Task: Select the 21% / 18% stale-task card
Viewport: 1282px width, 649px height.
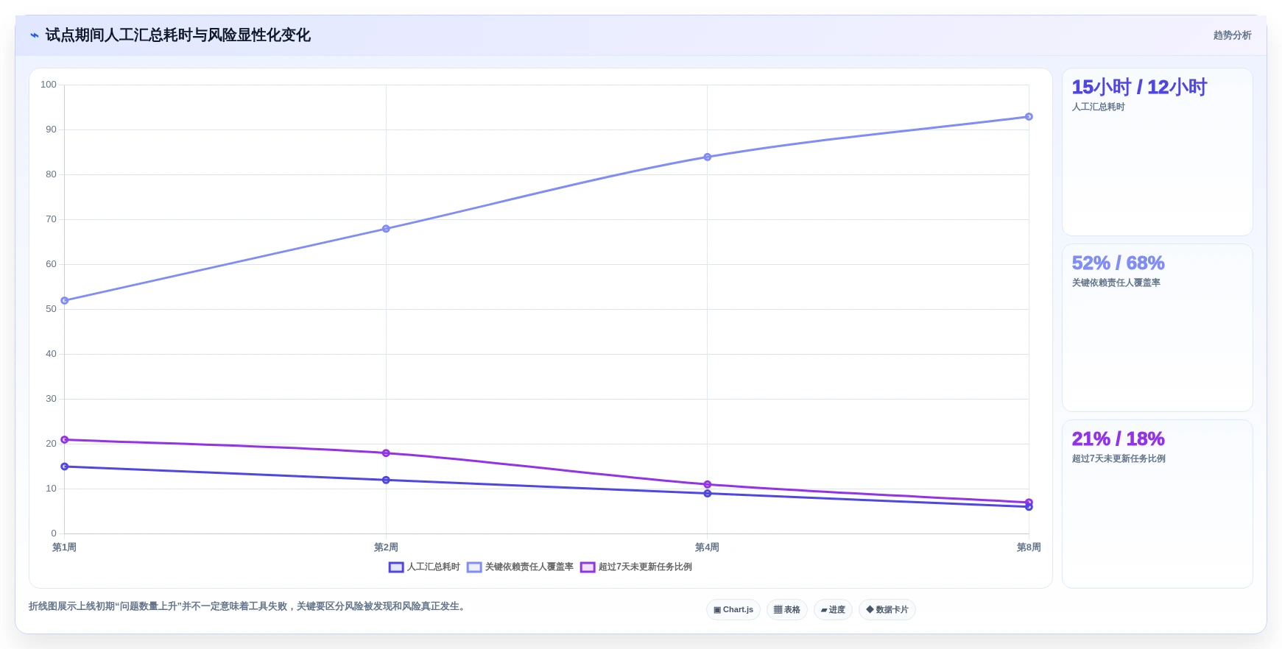Action: point(1158,504)
